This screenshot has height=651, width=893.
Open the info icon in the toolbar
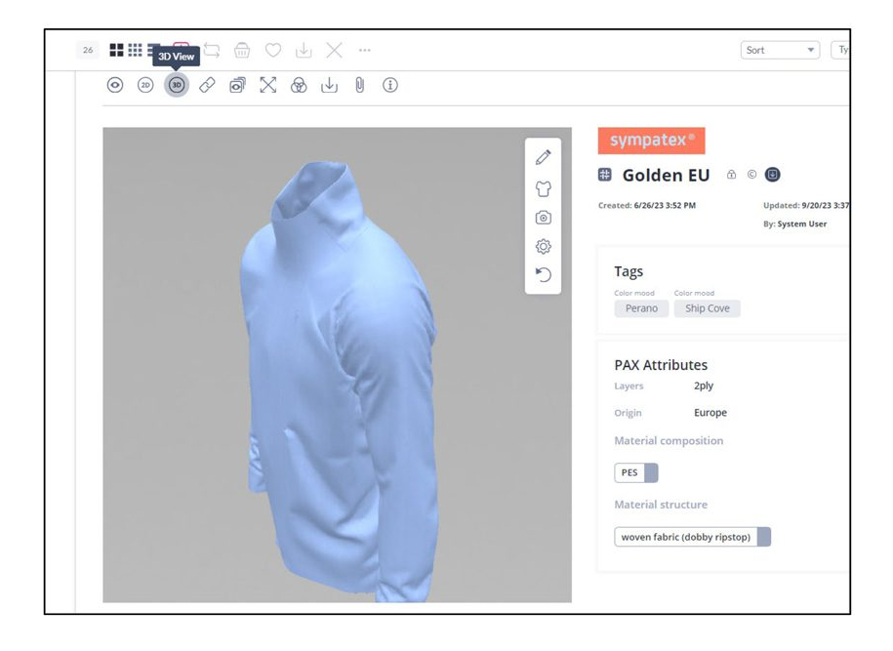pos(390,86)
